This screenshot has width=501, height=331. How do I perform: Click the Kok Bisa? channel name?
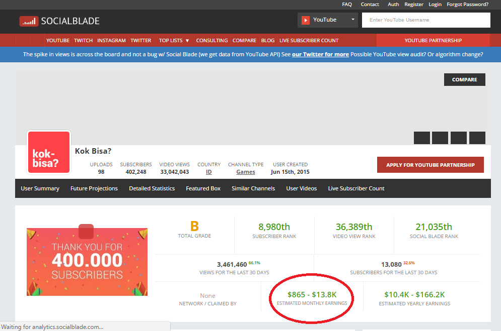click(93, 151)
